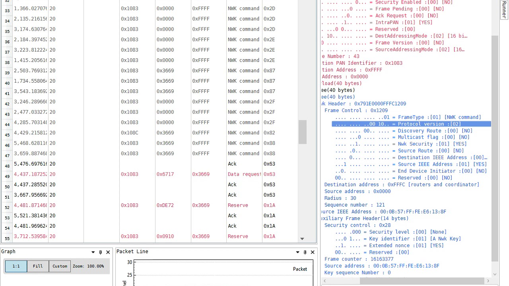509x286 pixels.
Task: Click the packet list vertical scrollbar thumb
Action: coord(302,132)
